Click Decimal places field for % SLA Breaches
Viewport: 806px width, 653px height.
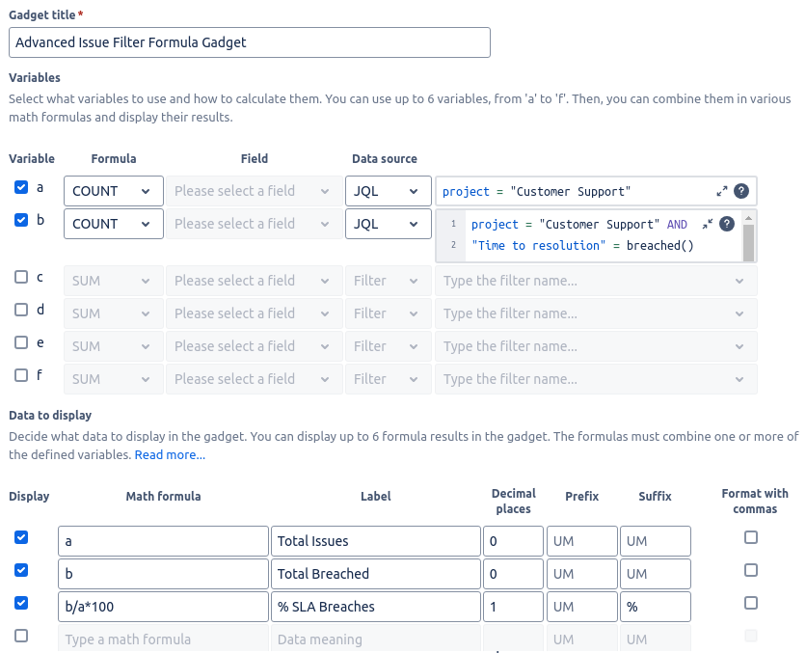513,607
